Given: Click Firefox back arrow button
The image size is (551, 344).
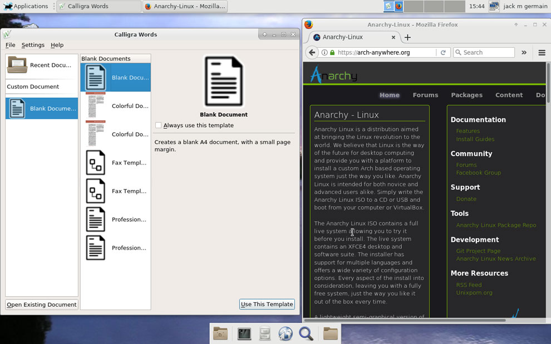Looking at the screenshot, I should pyautogui.click(x=312, y=52).
